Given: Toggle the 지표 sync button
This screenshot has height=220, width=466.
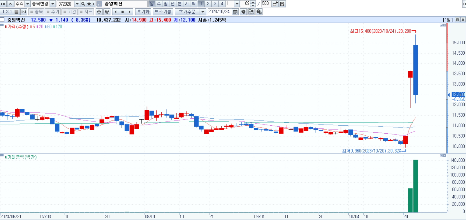Looking at the screenshot, I should [x=86, y=12].
